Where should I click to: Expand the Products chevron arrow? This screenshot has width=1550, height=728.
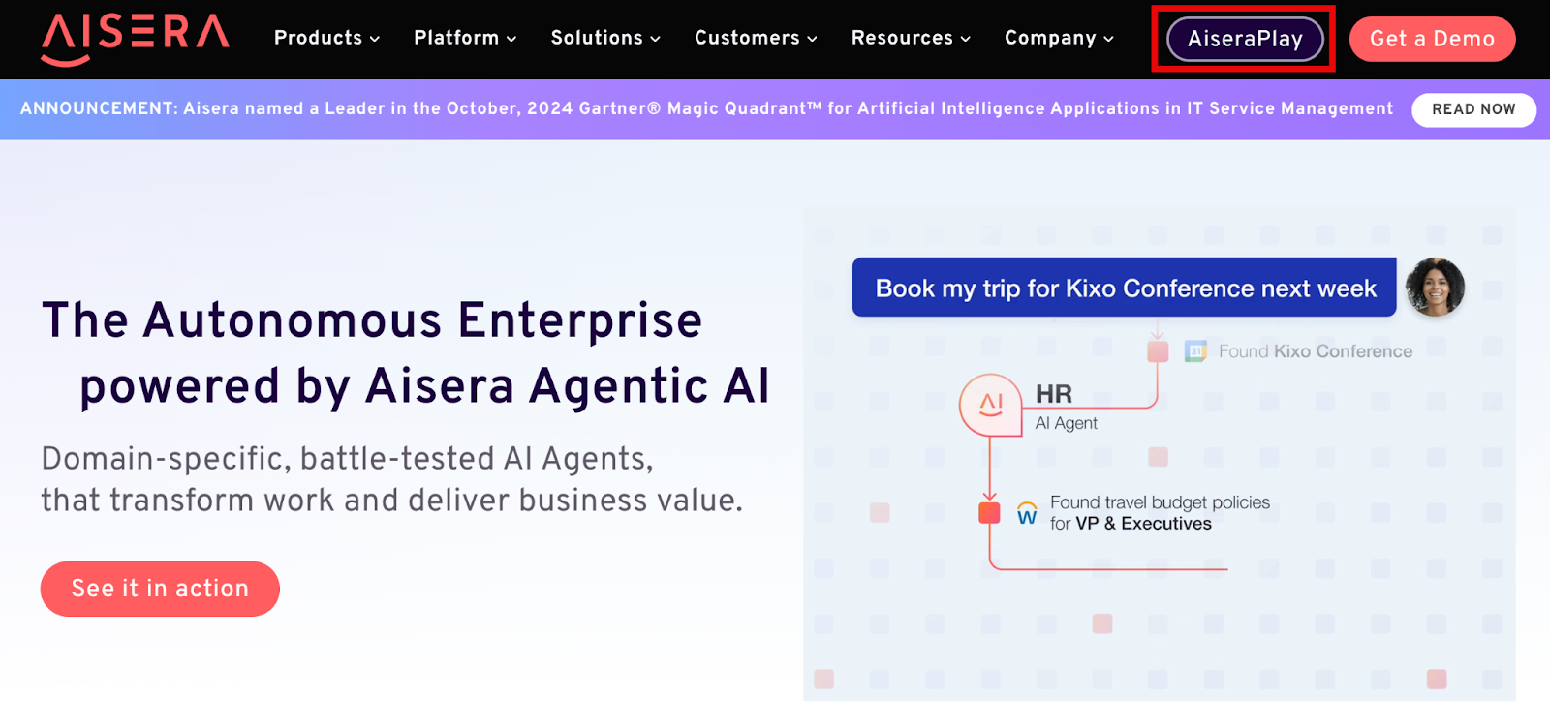click(x=375, y=40)
